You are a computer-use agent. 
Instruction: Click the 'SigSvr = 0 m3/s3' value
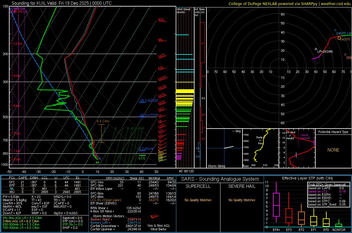pyautogui.click(x=66, y=213)
